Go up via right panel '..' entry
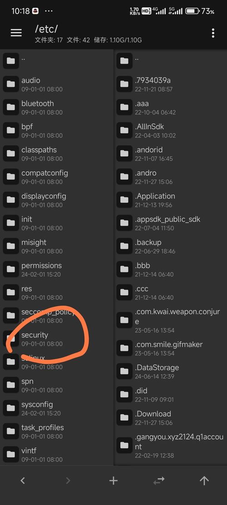Screen dimensions: 227x505 pos(170,61)
